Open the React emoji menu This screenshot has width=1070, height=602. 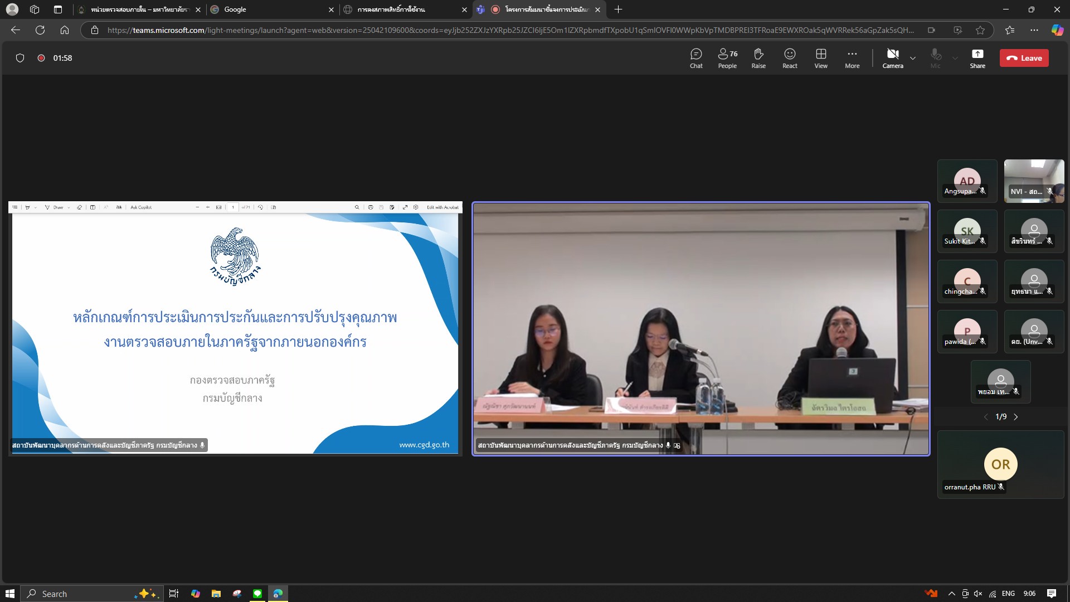[790, 58]
